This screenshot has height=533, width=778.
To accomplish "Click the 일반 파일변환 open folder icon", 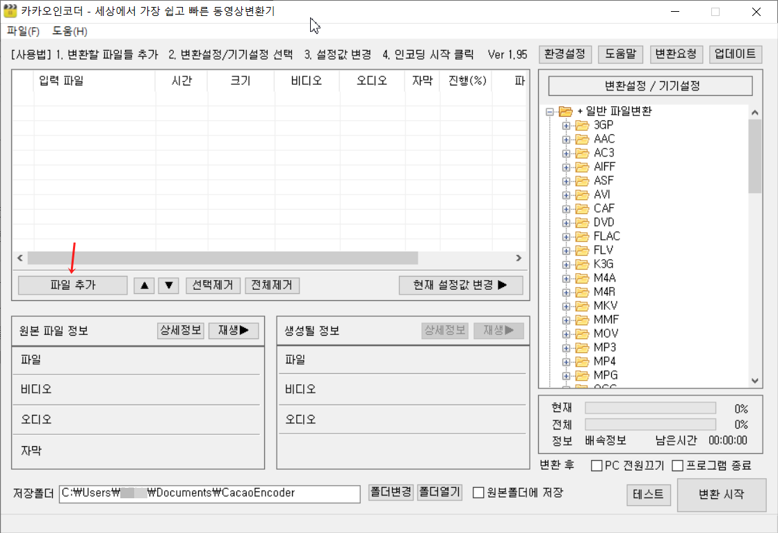I will pos(566,111).
